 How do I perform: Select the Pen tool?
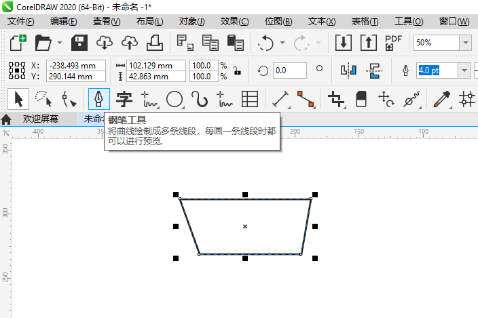(x=98, y=99)
